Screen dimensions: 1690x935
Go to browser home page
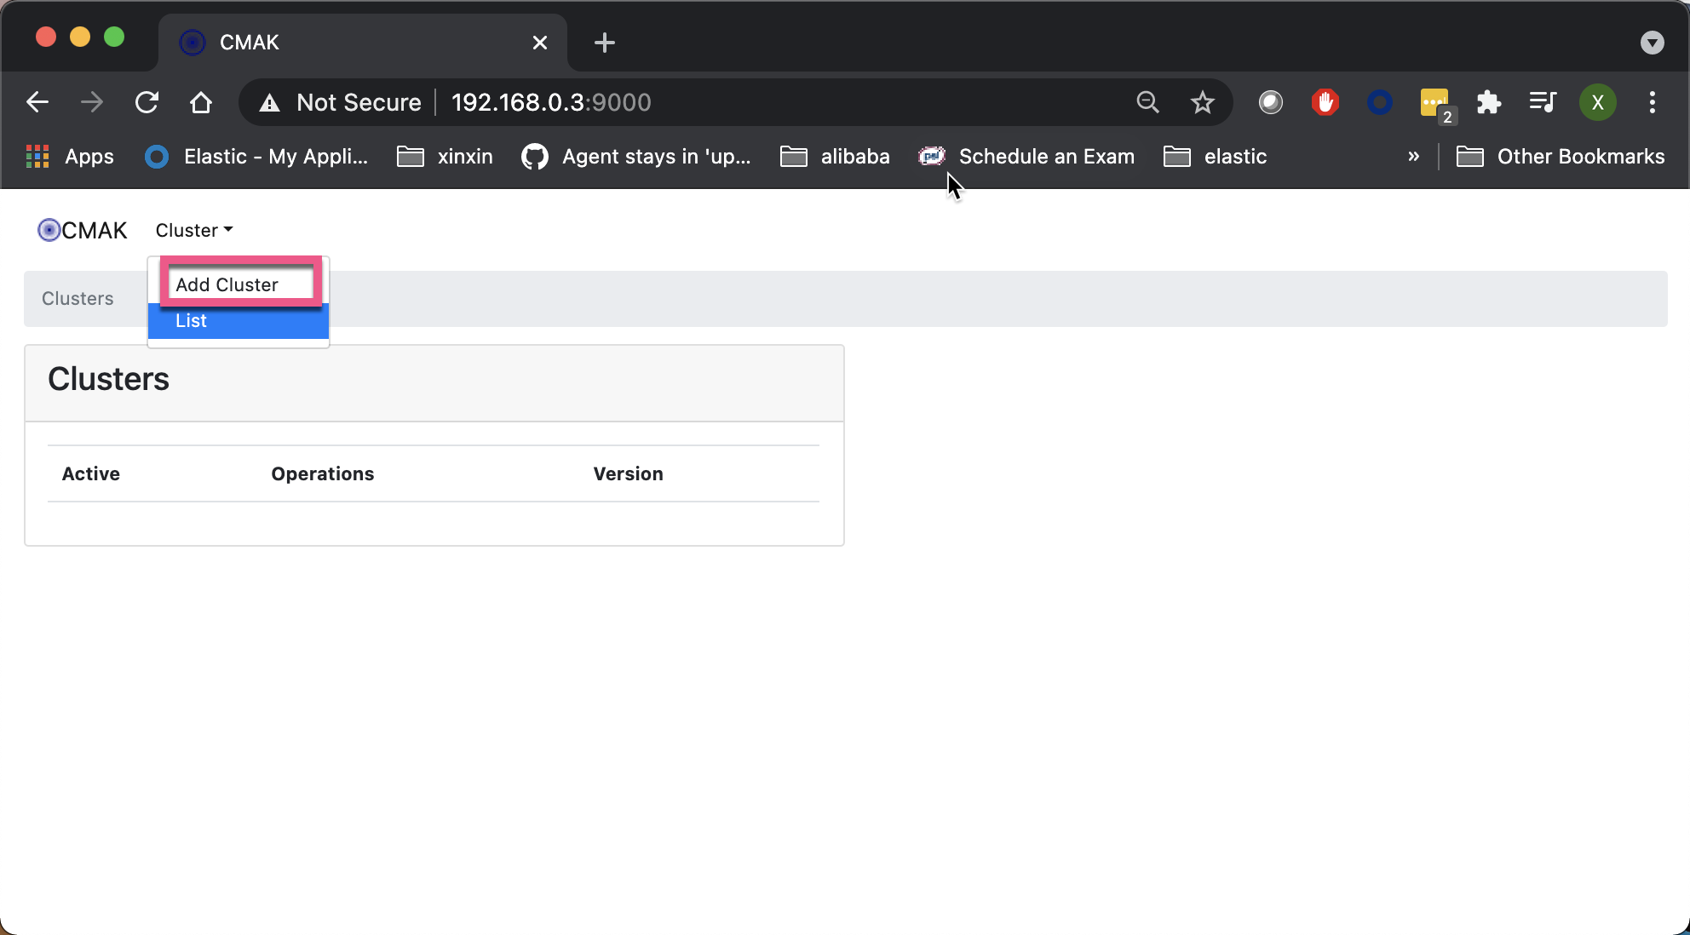200,103
